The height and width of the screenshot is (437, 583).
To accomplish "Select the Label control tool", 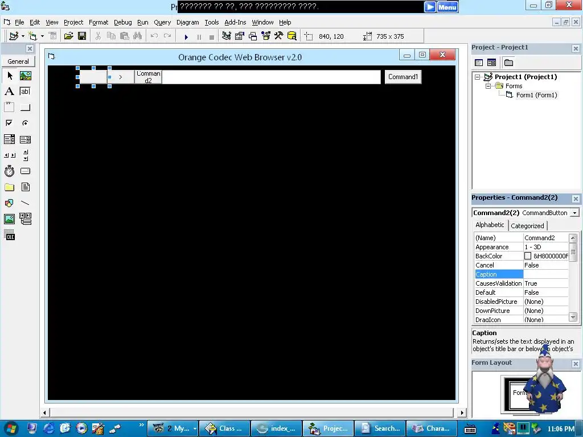I will (10, 92).
